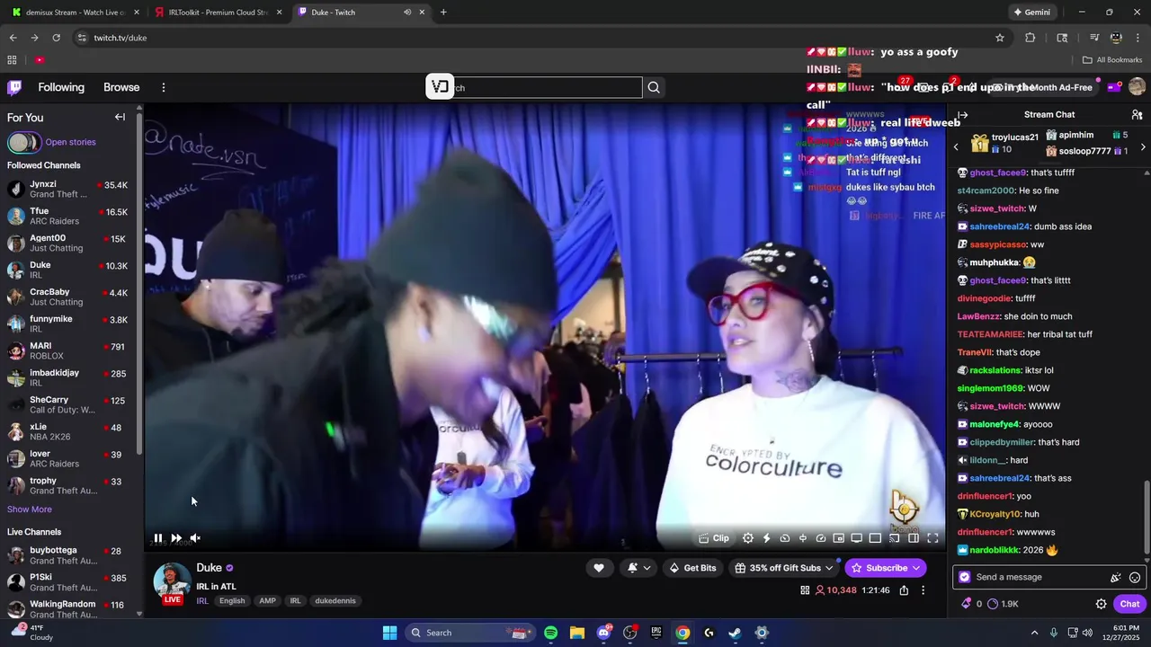Open user profile avatar menu

click(x=1137, y=87)
